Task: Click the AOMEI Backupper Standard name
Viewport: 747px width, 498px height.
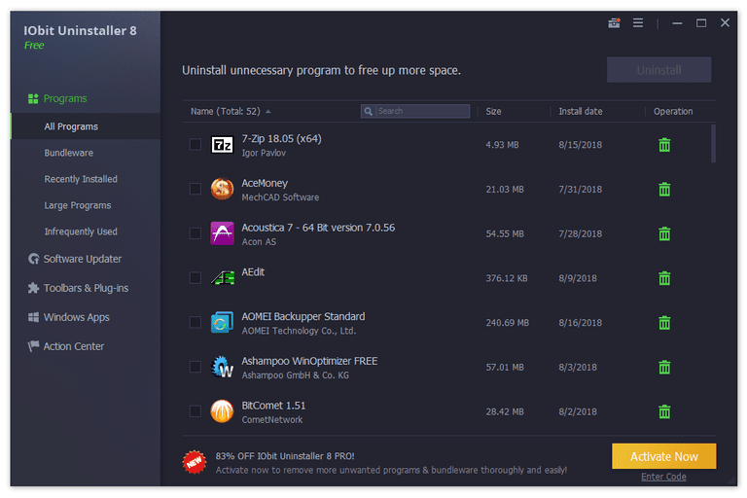Action: point(303,316)
